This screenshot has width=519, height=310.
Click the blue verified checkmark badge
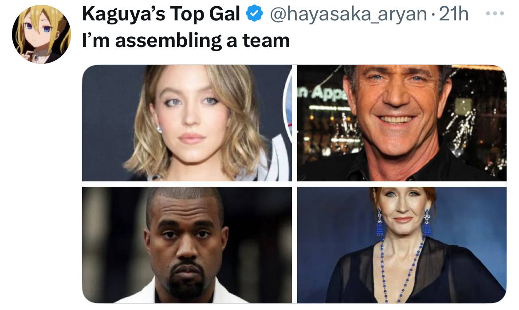pyautogui.click(x=254, y=14)
